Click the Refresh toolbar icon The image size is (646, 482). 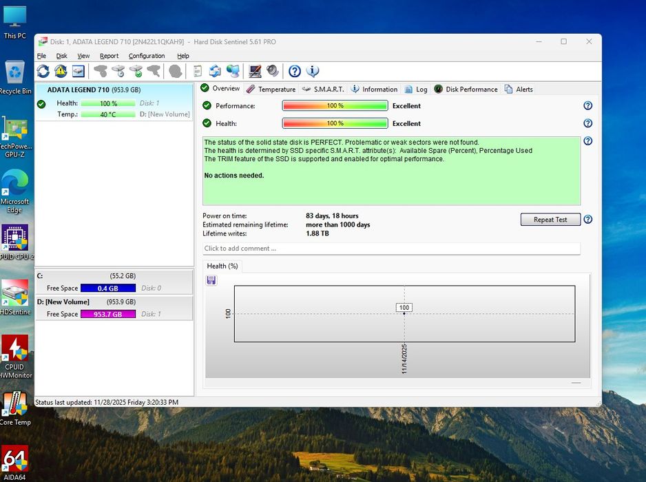(x=43, y=72)
